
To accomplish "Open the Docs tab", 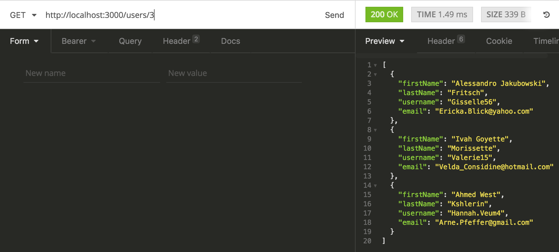I will point(230,41).
